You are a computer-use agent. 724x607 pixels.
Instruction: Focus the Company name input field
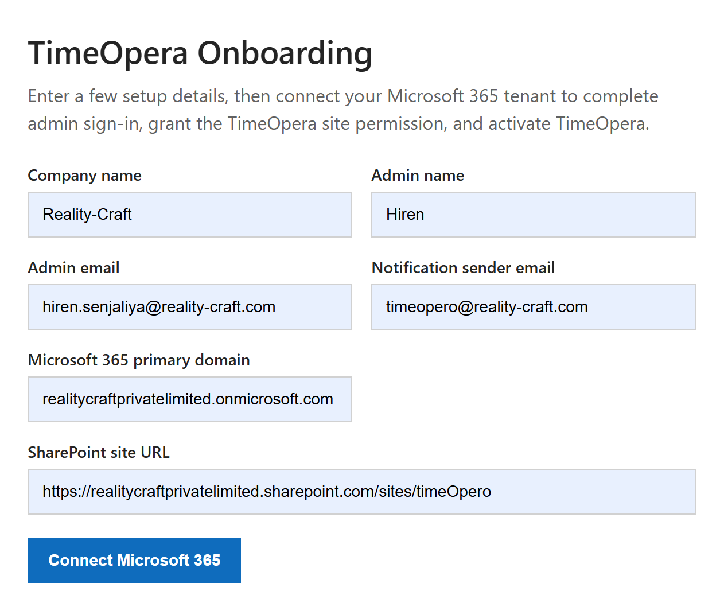pos(190,215)
